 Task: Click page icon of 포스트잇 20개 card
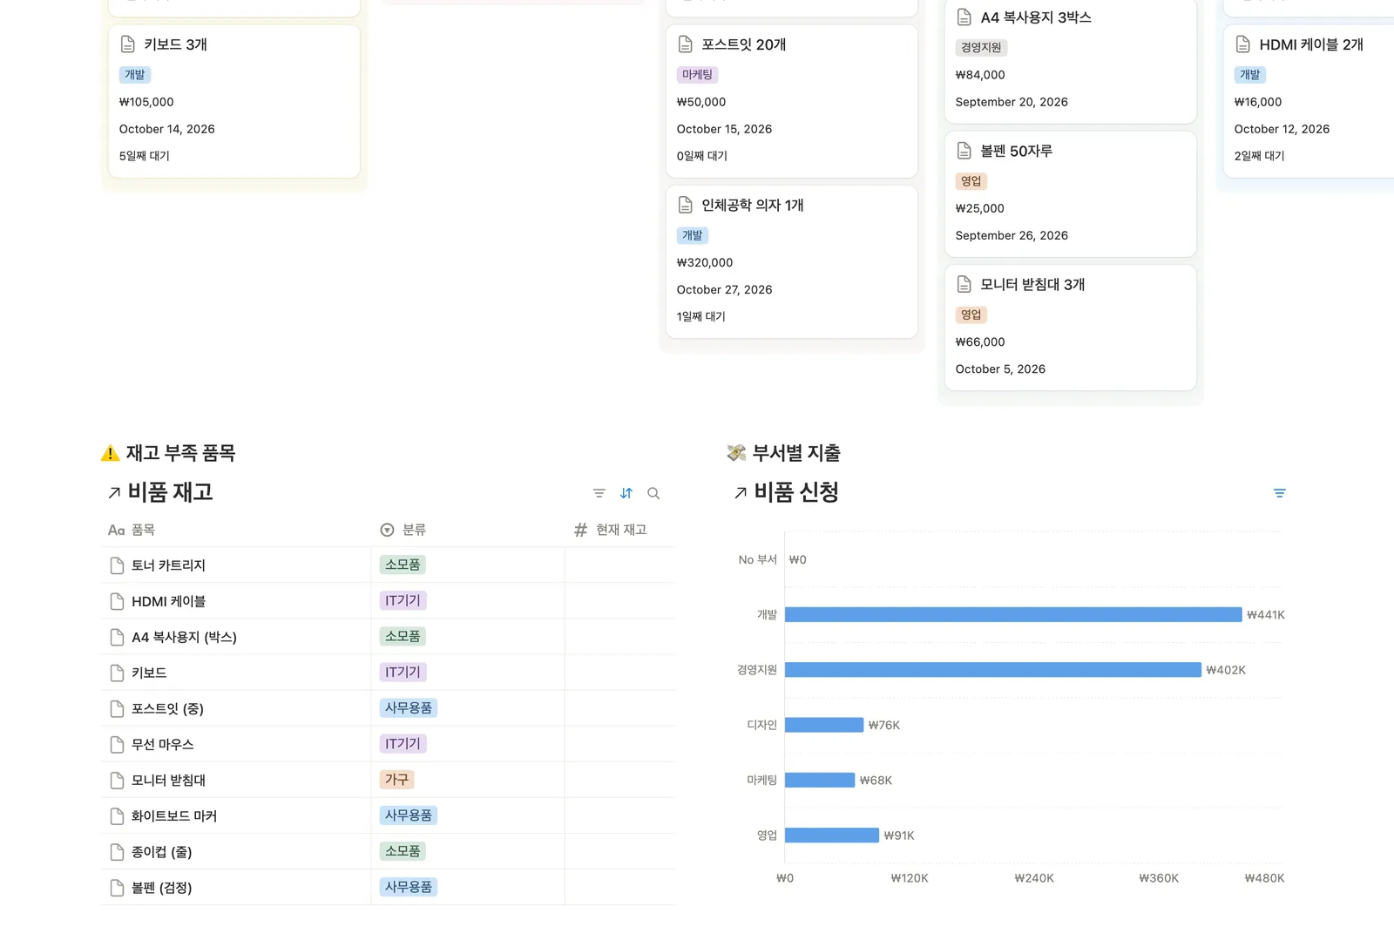685,44
